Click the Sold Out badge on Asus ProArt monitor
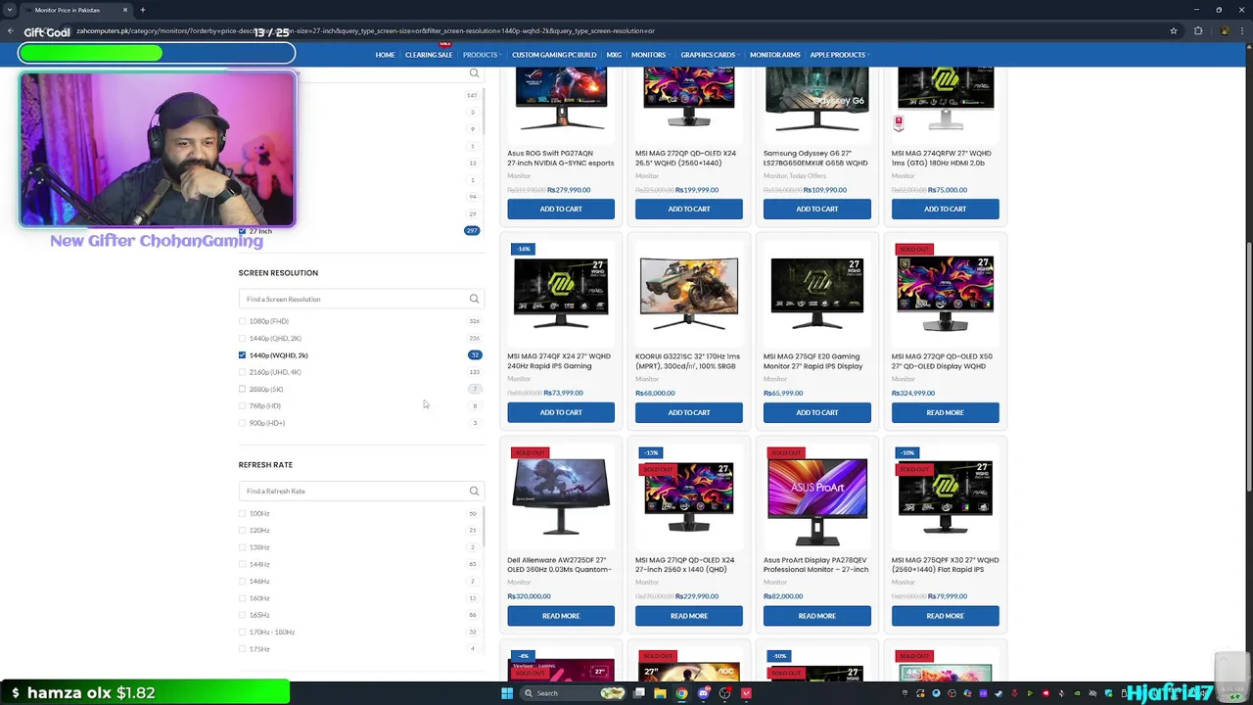Image resolution: width=1253 pixels, height=705 pixels. click(x=786, y=452)
